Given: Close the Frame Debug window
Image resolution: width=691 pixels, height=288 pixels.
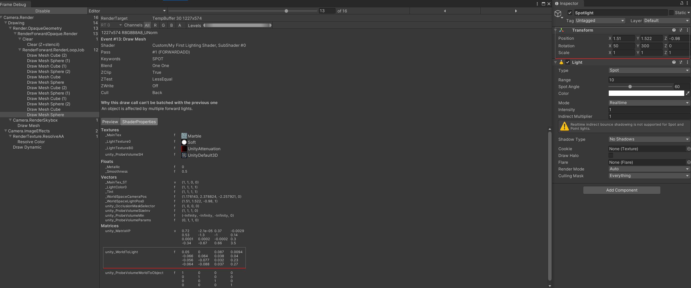Looking at the screenshot, I should pos(549,4).
